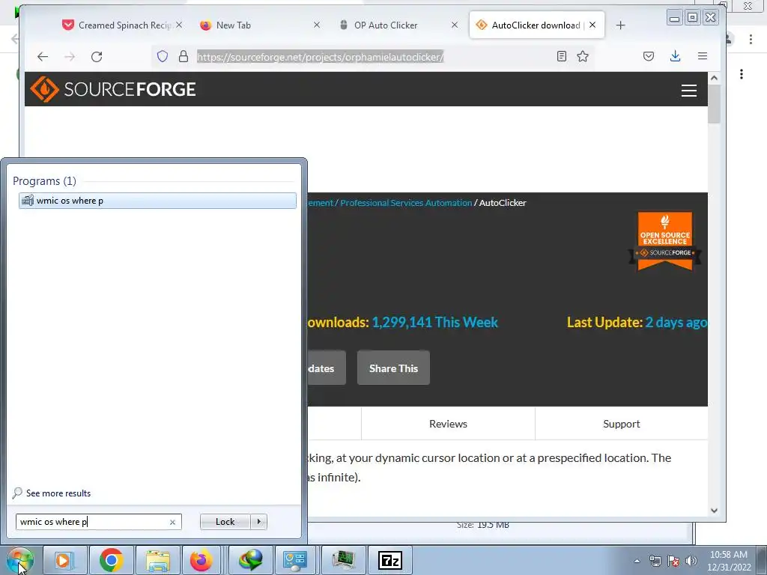Open the Firefox application menu

(703, 57)
